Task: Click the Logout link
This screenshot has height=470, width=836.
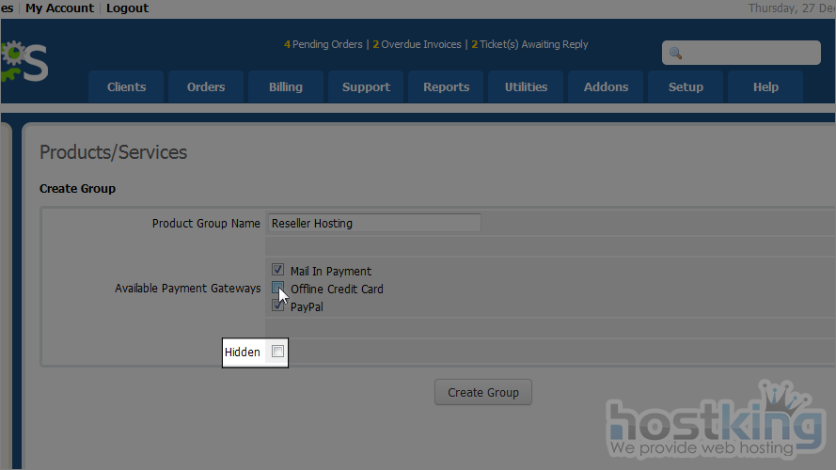Action: [x=127, y=8]
